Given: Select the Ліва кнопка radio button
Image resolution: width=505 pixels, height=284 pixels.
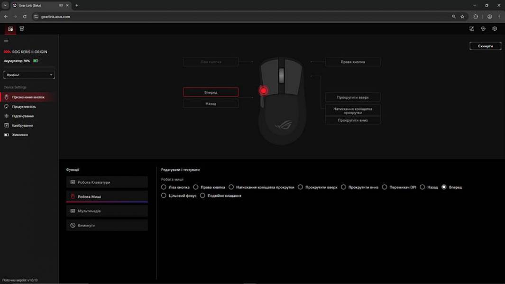Looking at the screenshot, I should (x=164, y=187).
